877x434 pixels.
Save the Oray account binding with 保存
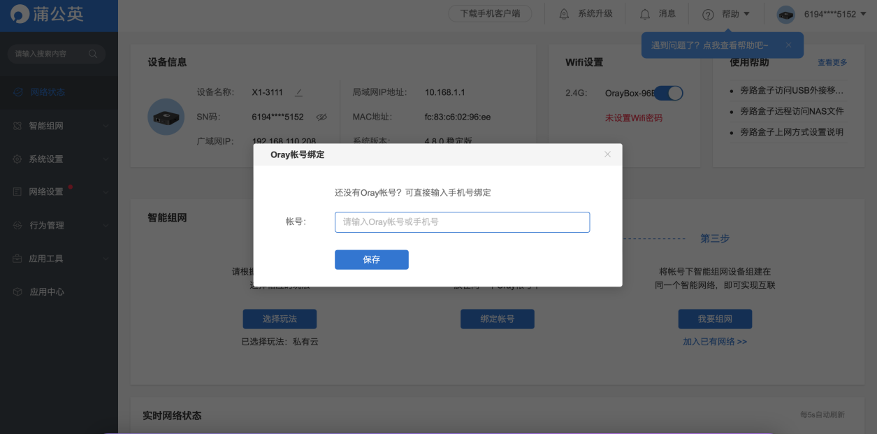coord(371,259)
